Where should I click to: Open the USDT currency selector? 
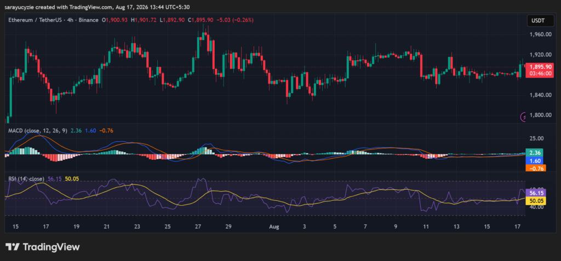coord(540,21)
